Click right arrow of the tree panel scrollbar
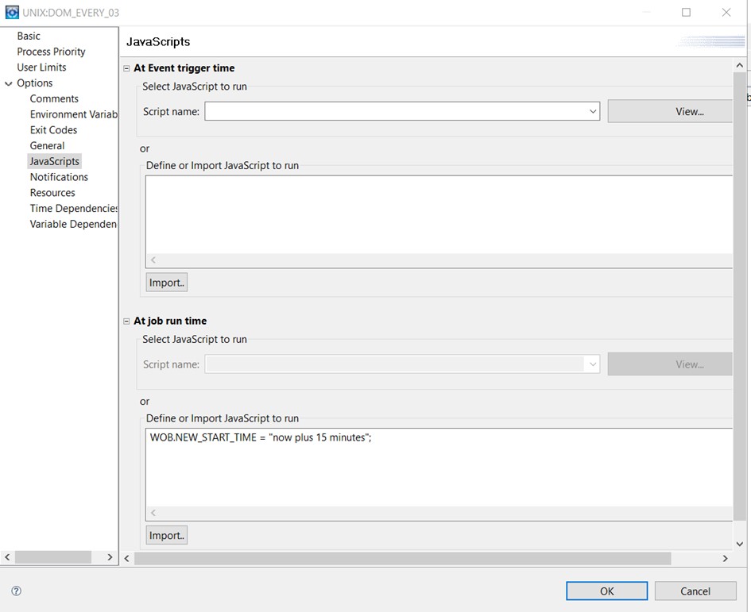The width and height of the screenshot is (751, 612). 110,557
